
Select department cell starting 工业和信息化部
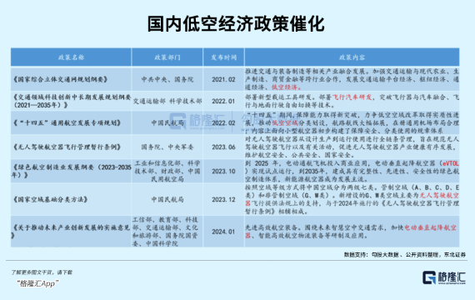pos(167,171)
